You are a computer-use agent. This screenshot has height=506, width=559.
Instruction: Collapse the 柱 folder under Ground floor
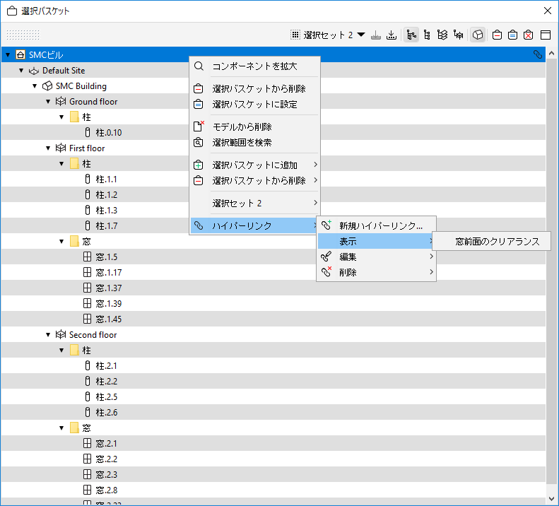point(61,117)
